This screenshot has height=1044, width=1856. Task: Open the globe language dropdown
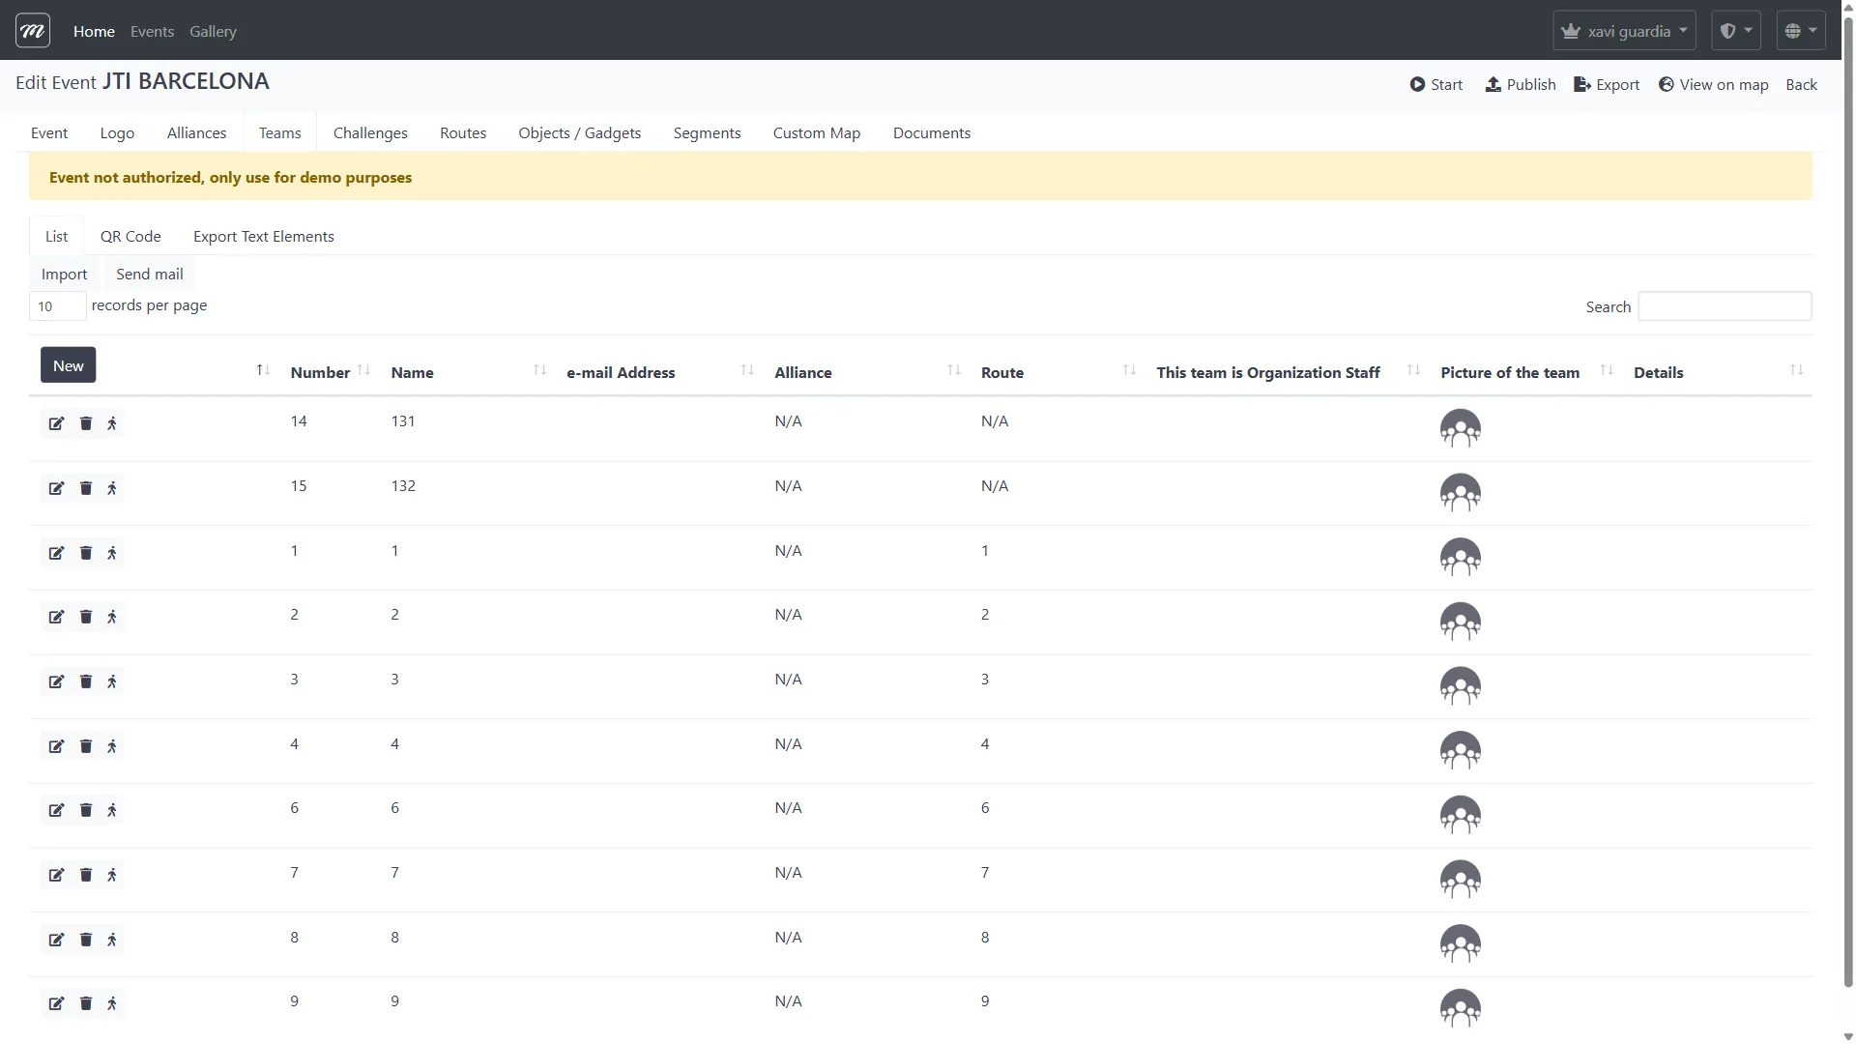1799,30
